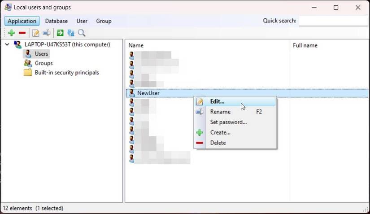Viewport: 370px width, 214px height.
Task: Select LAPTOP-U47KS53T (this computer) node
Action: 67,44
